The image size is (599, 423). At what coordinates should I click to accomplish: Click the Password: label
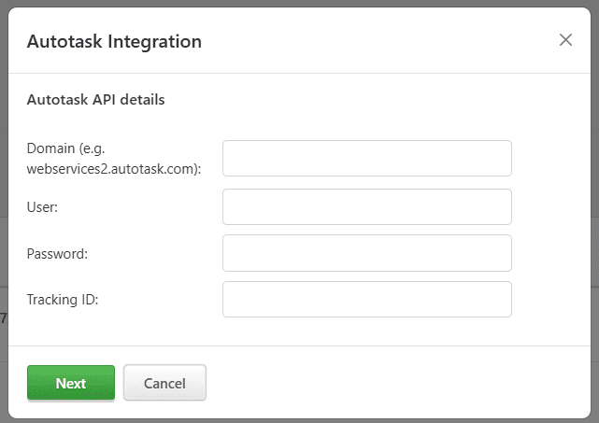[57, 253]
